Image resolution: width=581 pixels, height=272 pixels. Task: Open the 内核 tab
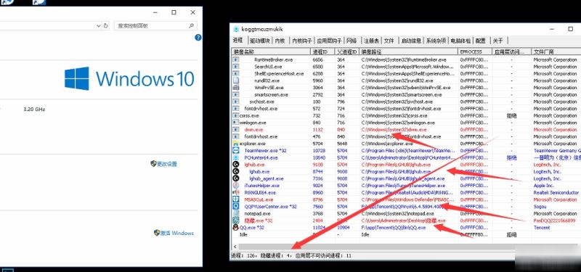pyautogui.click(x=280, y=41)
